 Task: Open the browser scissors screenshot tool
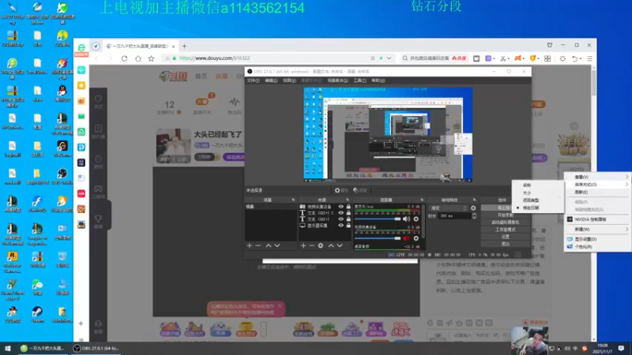coord(502,58)
